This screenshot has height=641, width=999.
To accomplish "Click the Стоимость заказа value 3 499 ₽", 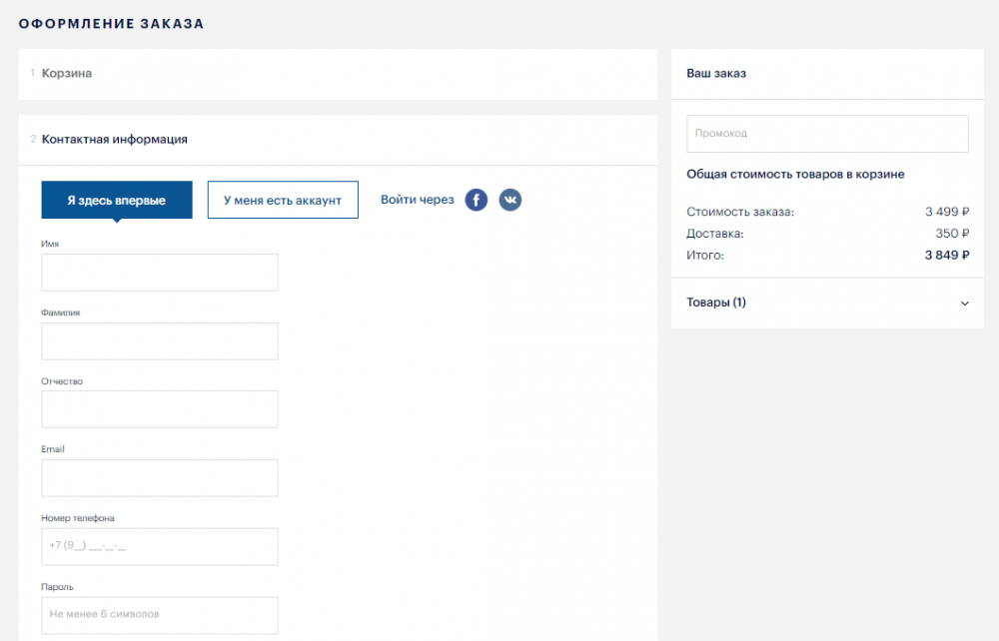I will (947, 212).
